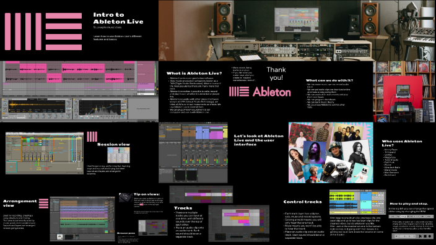Select the "Who uses Ableton Live?" heading
The image size is (436, 245).
(x=402, y=143)
